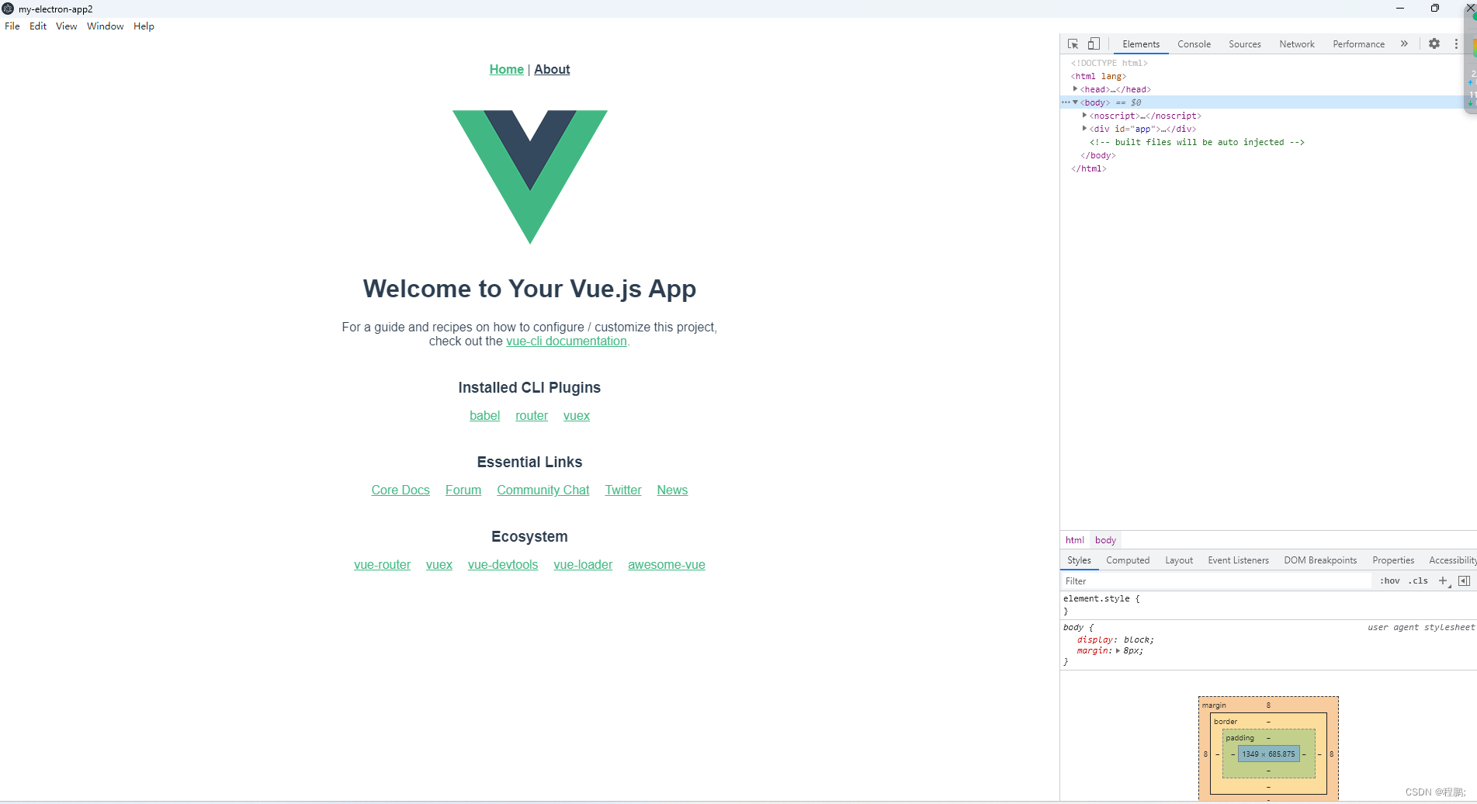Screen dimensions: 1477x804
Task: Open the vuex link under Ecosystem
Action: click(x=439, y=565)
